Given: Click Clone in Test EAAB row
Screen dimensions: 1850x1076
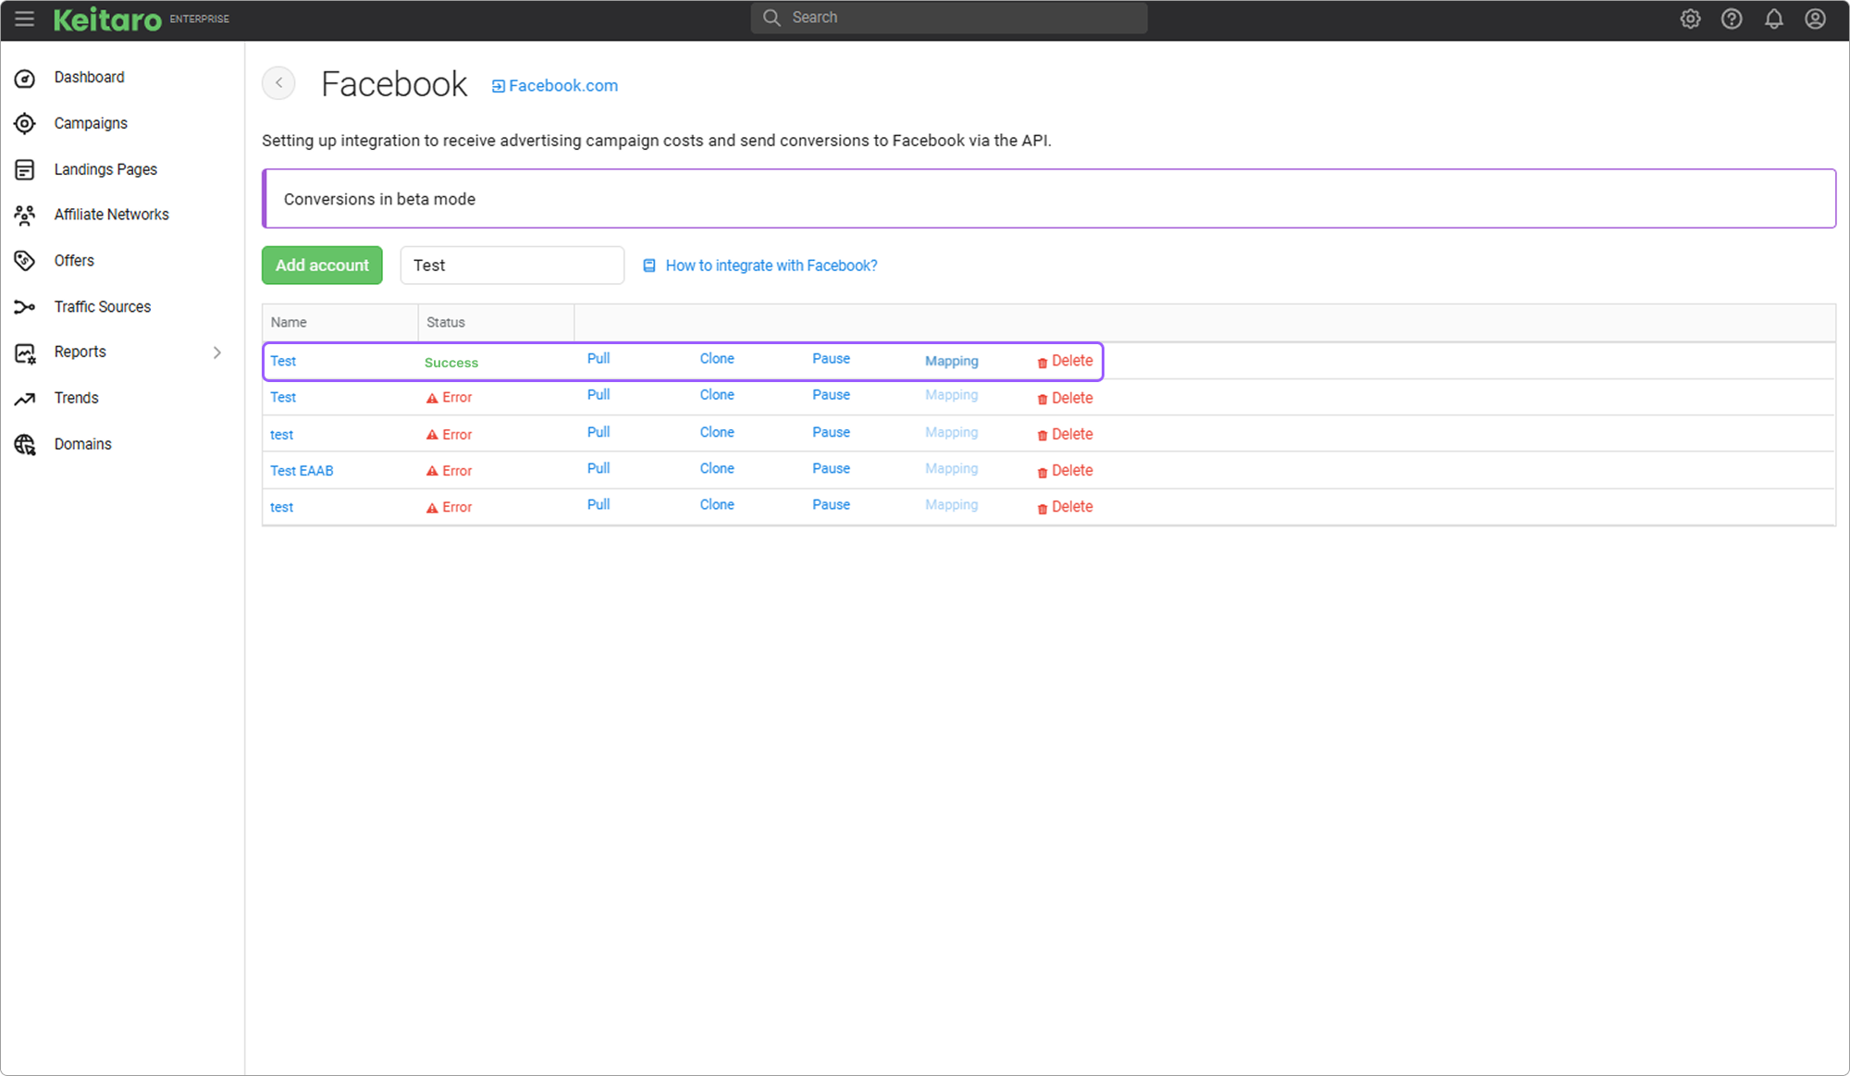Looking at the screenshot, I should pos(717,469).
